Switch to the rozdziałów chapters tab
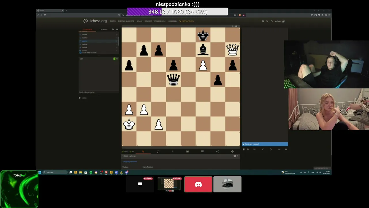The width and height of the screenshot is (369, 208). pyautogui.click(x=87, y=29)
